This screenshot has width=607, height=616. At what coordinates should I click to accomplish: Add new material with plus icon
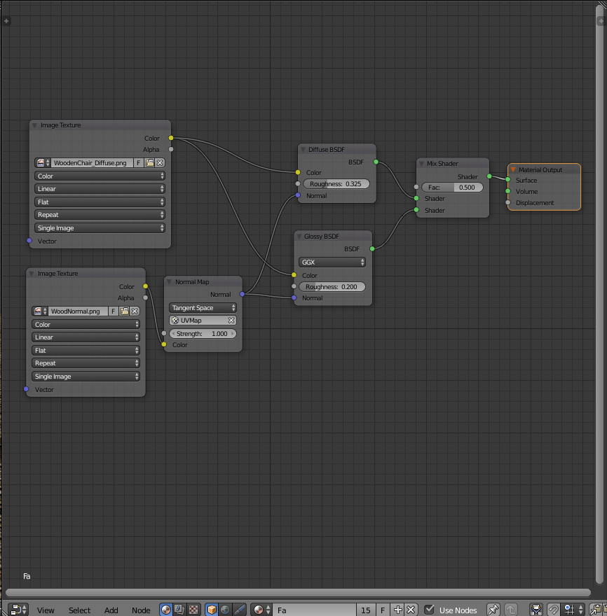[398, 610]
